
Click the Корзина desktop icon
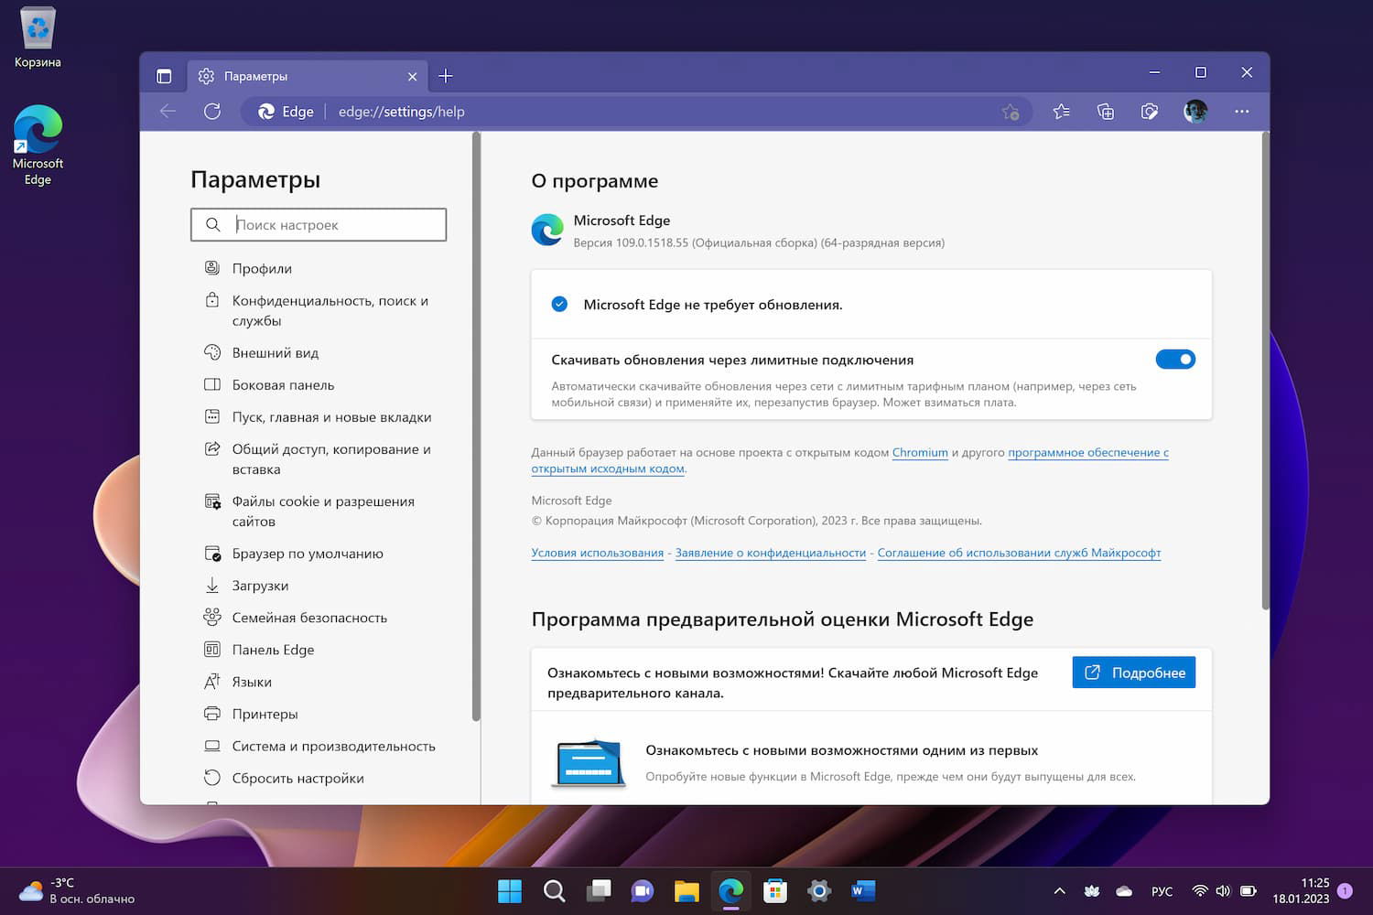pos(38,38)
